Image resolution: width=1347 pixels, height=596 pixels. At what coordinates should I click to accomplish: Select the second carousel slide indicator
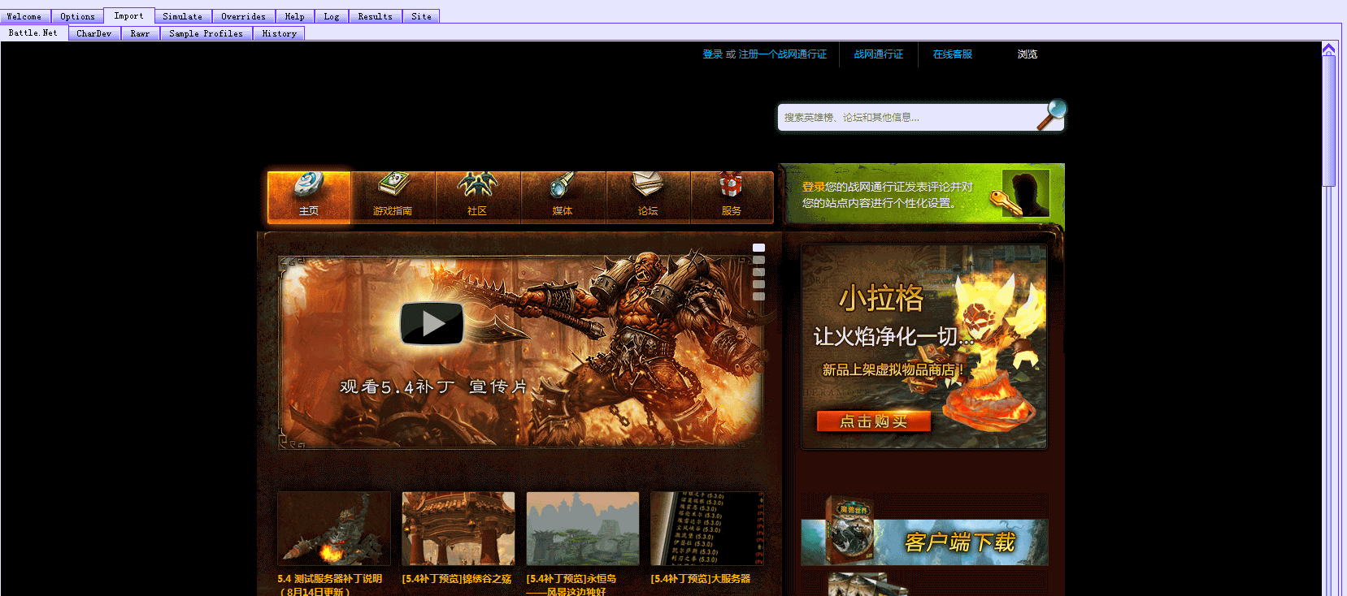tap(758, 260)
